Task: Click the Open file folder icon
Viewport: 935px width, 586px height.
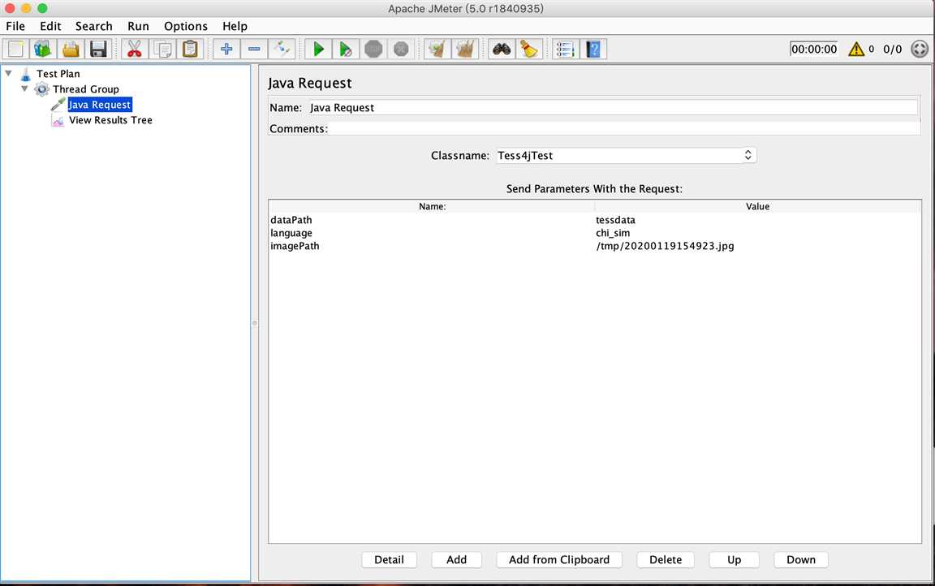Action: pyautogui.click(x=71, y=49)
